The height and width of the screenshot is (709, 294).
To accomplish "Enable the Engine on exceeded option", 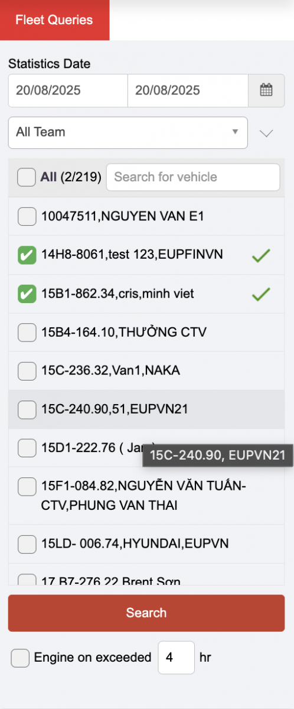I will coord(20,658).
